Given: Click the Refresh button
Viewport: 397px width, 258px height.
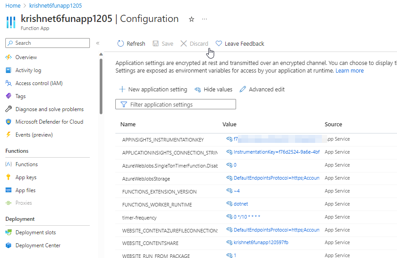Looking at the screenshot, I should point(131,43).
